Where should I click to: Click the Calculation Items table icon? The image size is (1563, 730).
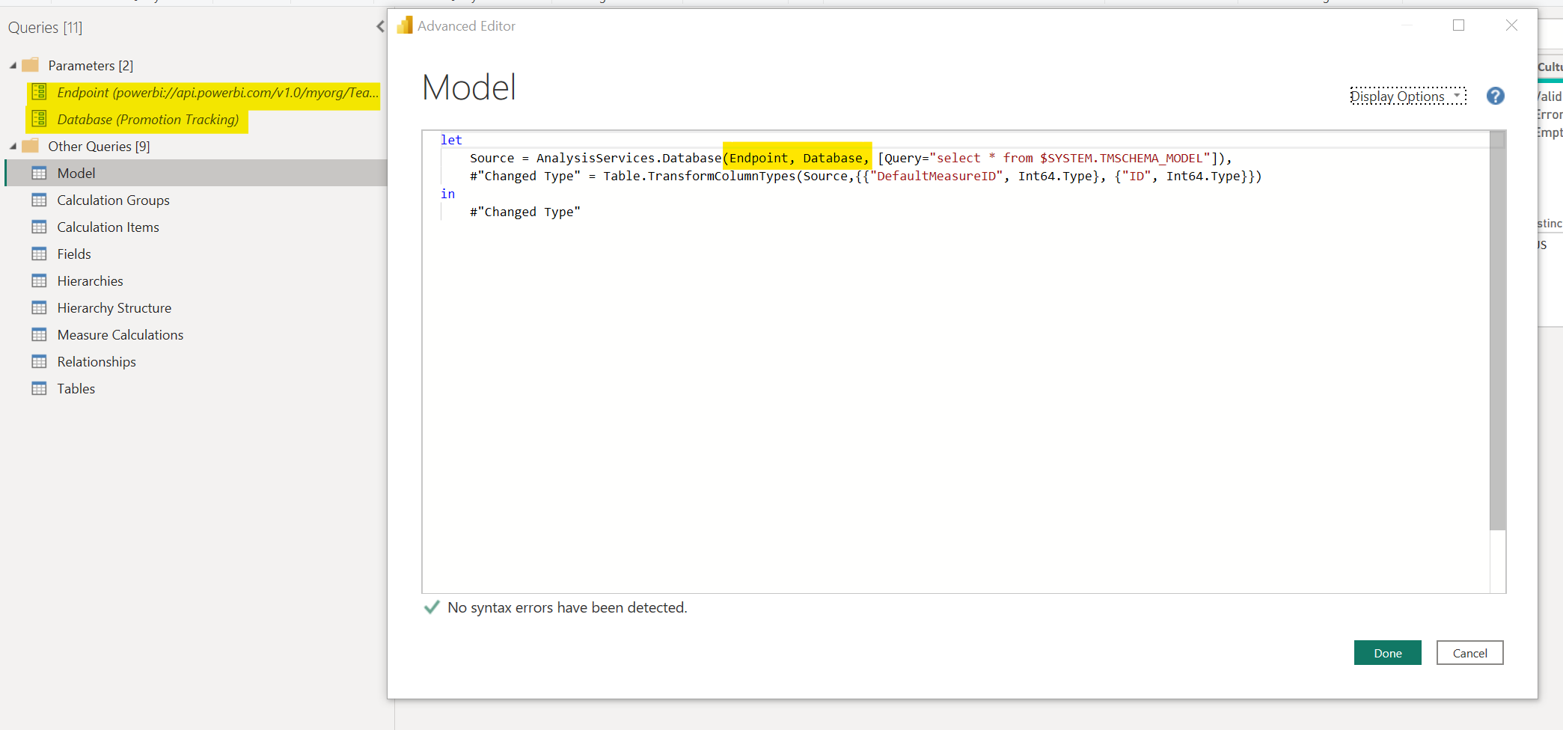[x=39, y=227]
